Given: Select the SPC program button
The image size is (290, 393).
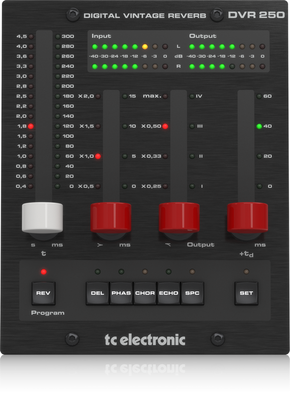Looking at the screenshot, I should 192,293.
